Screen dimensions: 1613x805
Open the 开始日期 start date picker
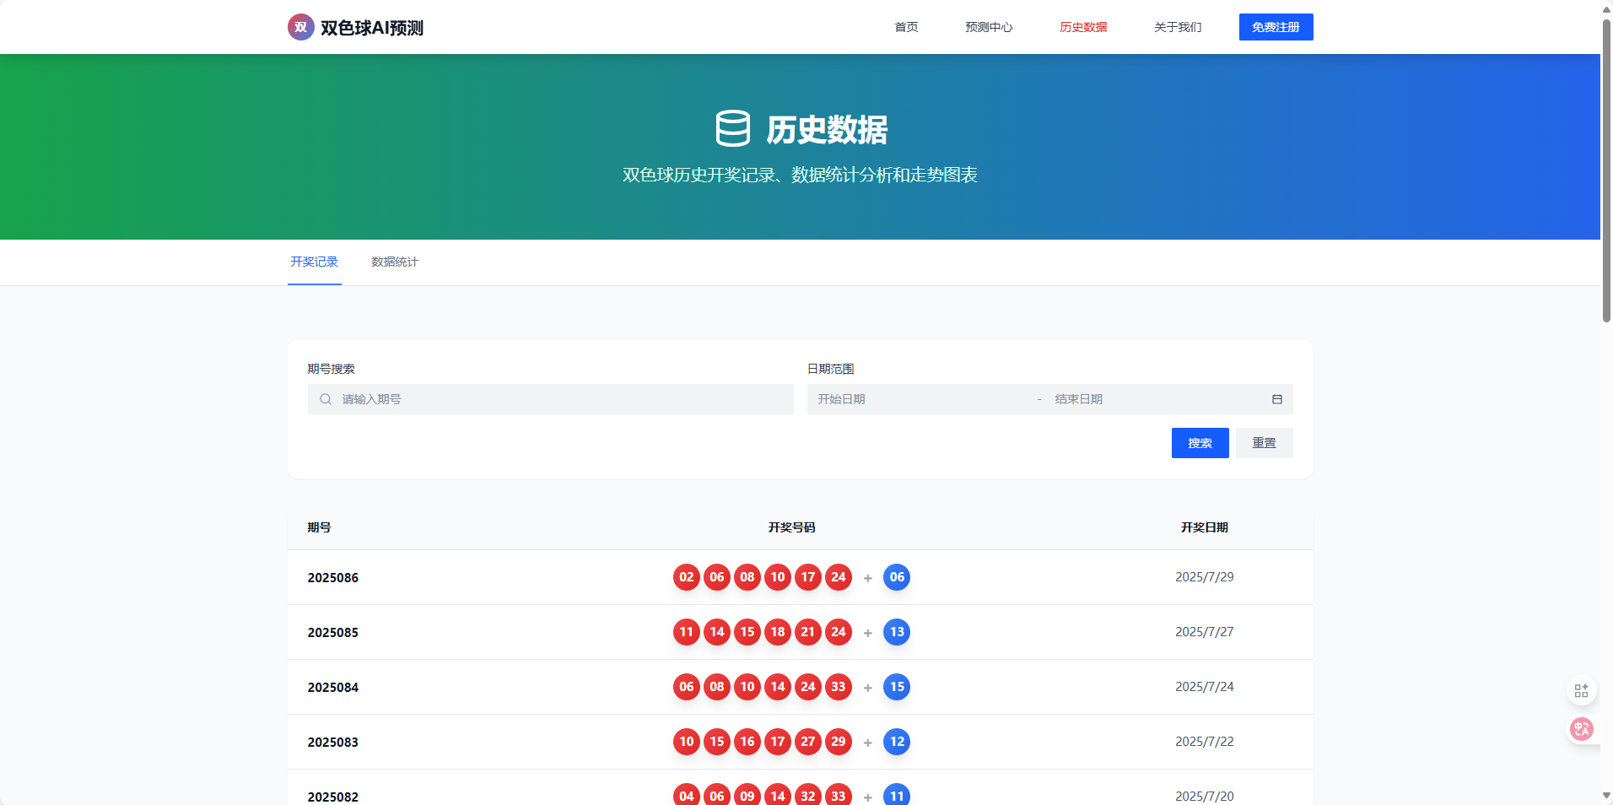(x=886, y=399)
